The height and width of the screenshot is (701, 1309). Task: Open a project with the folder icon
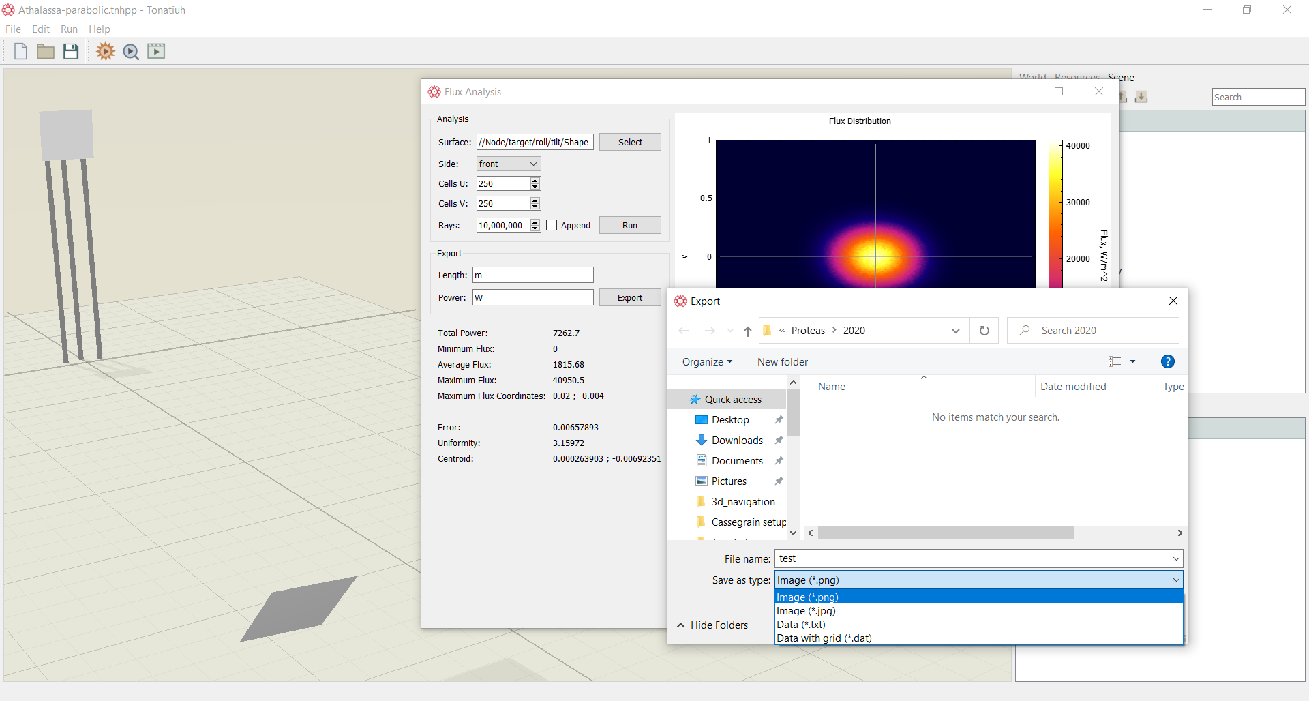(46, 51)
